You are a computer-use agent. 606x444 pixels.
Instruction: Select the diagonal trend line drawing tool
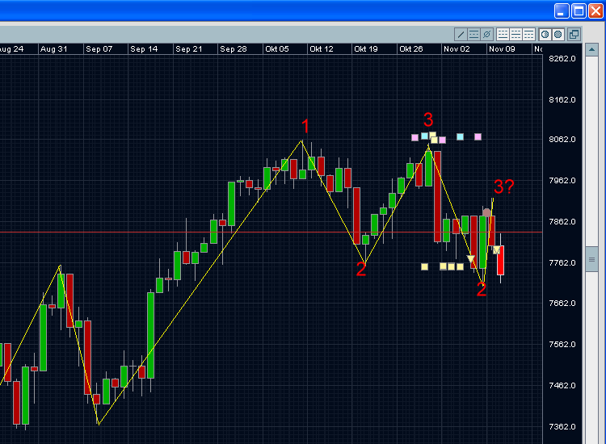pos(461,35)
